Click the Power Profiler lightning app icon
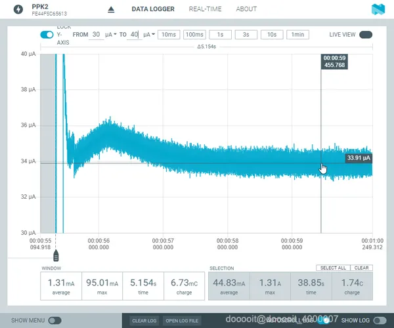 tap(18, 10)
